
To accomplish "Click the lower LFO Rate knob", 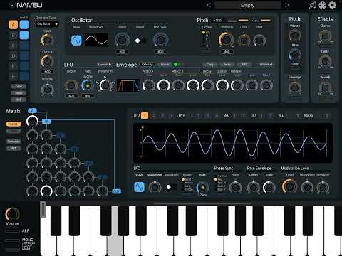I will click(x=202, y=188).
